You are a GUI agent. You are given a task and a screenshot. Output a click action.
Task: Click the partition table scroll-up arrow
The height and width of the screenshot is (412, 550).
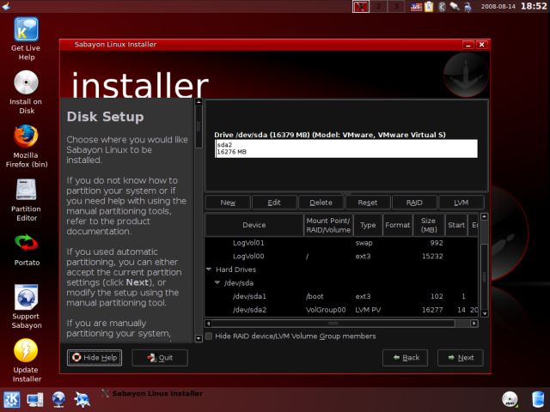pyautogui.click(x=484, y=217)
